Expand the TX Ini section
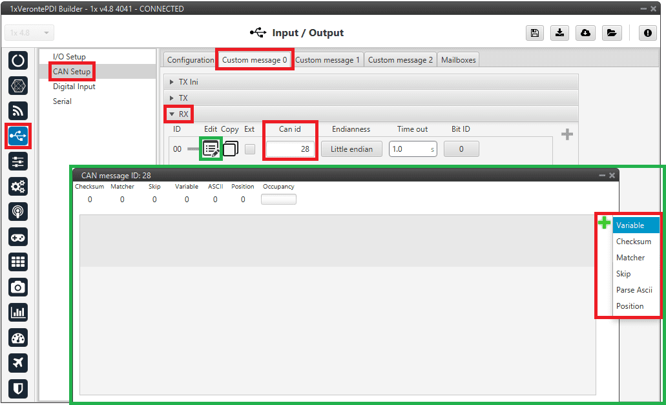The height and width of the screenshot is (405, 666). point(188,82)
